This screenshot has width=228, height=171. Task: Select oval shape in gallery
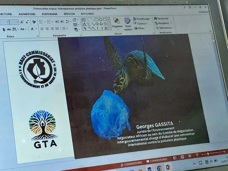coord(101,19)
